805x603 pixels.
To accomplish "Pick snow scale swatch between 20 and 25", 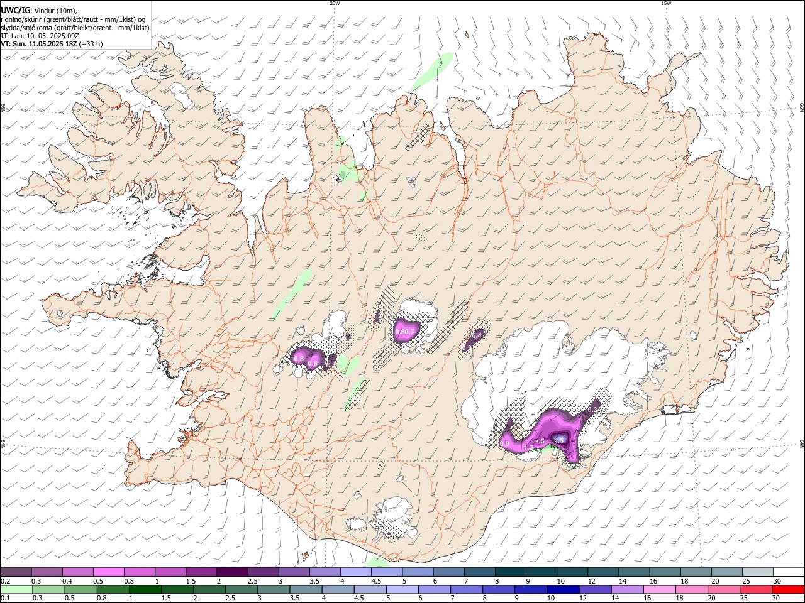I will [726, 572].
